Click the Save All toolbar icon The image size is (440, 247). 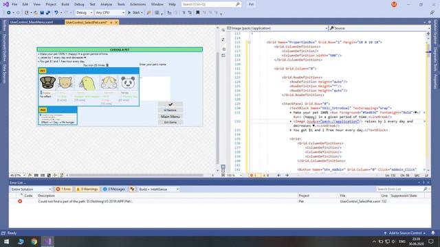click(48, 12)
